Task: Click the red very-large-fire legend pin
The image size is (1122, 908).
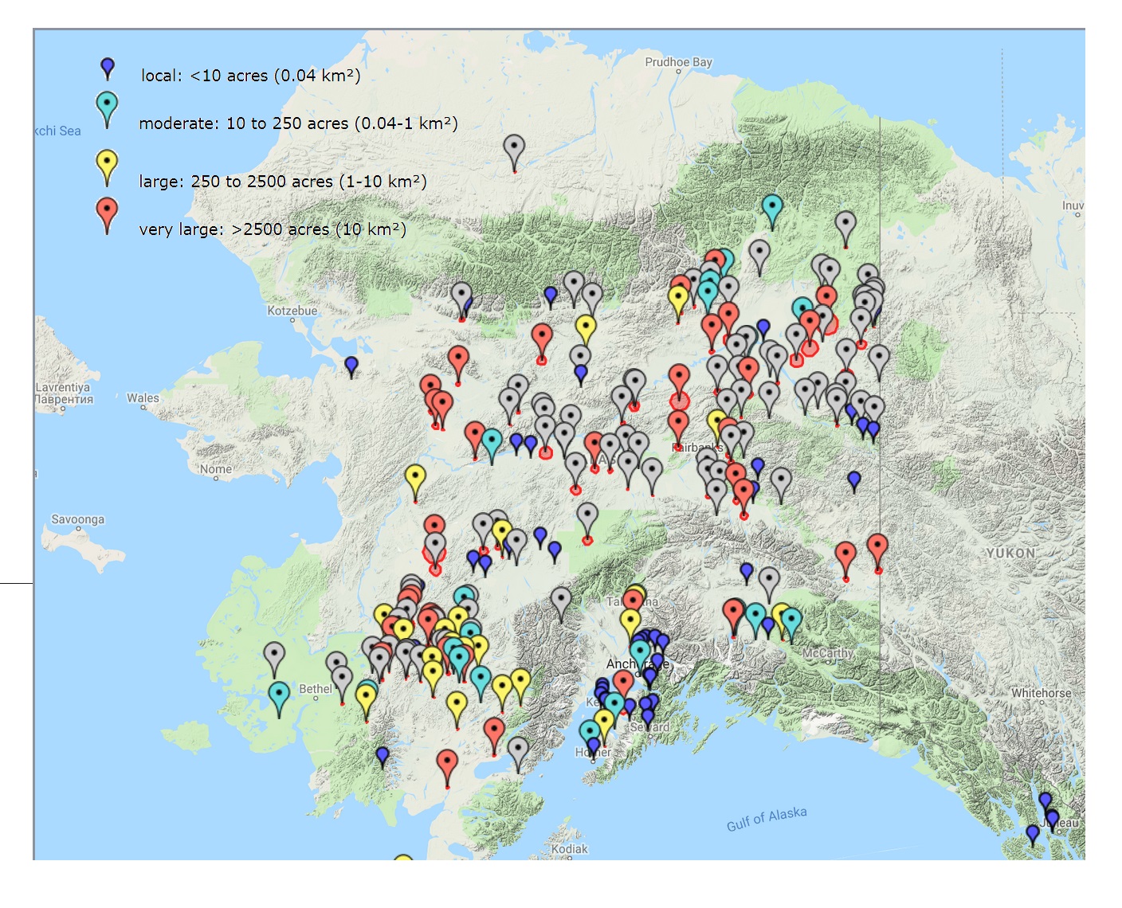Action: [x=107, y=216]
